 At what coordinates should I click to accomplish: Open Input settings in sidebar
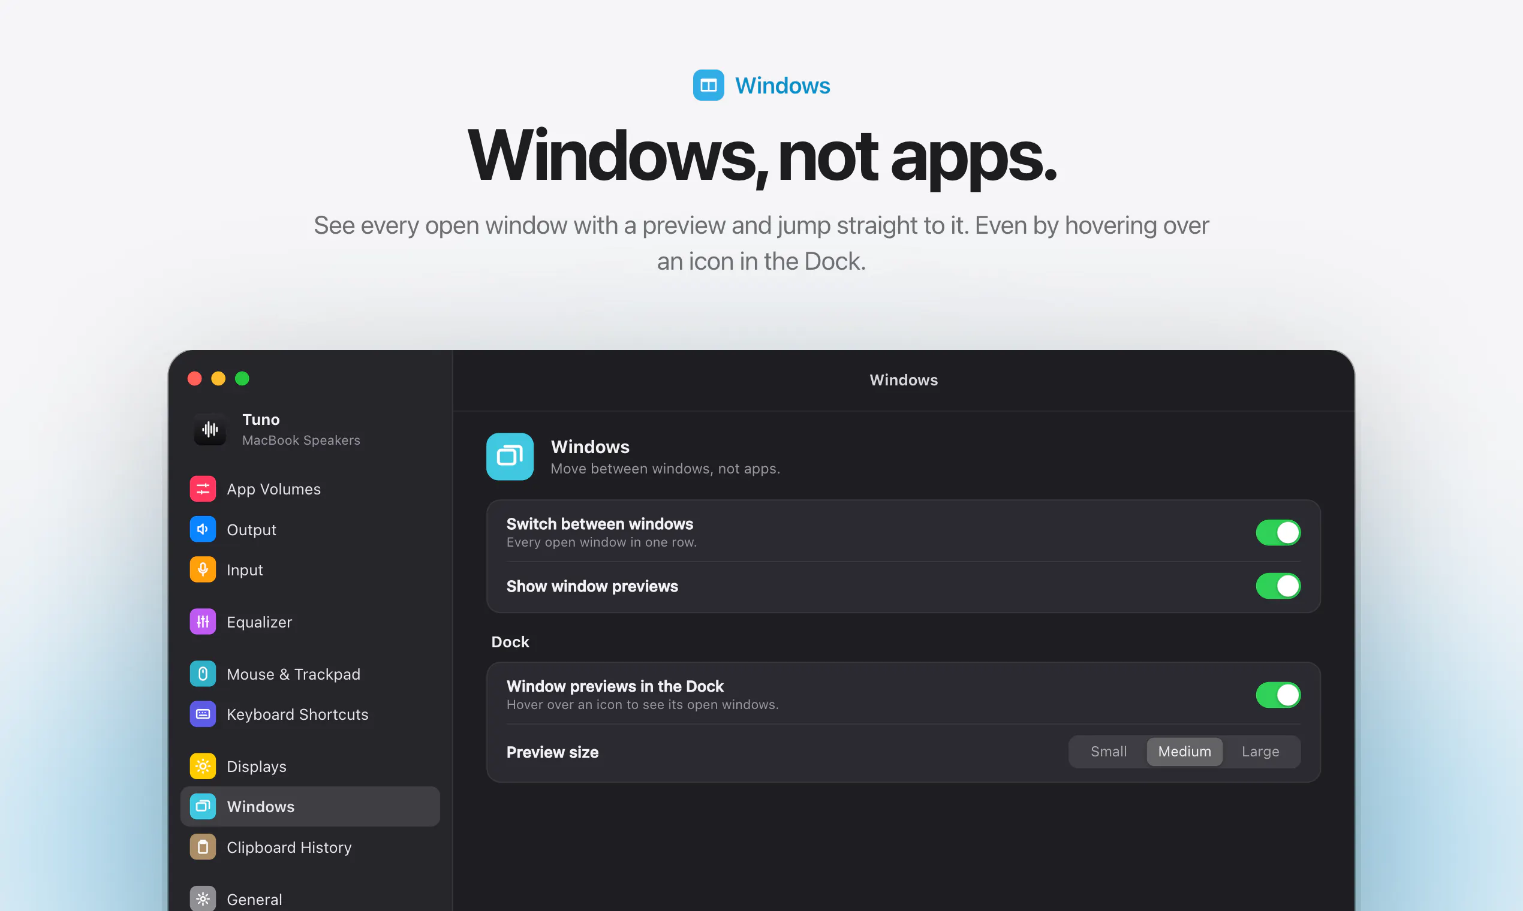tap(310, 570)
